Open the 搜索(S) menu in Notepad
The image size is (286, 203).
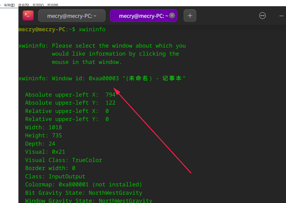24,5
